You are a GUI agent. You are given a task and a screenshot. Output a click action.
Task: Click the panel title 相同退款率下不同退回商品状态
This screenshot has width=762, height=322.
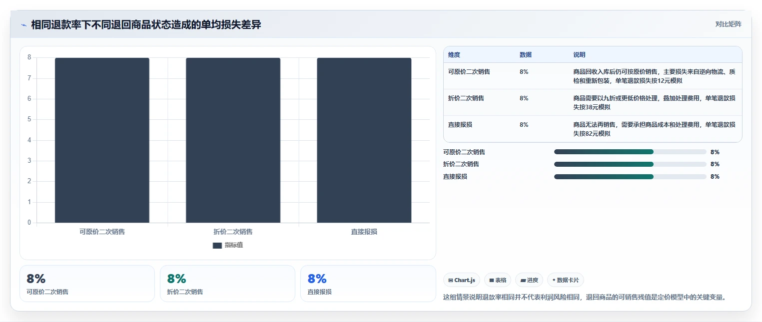tap(146, 25)
